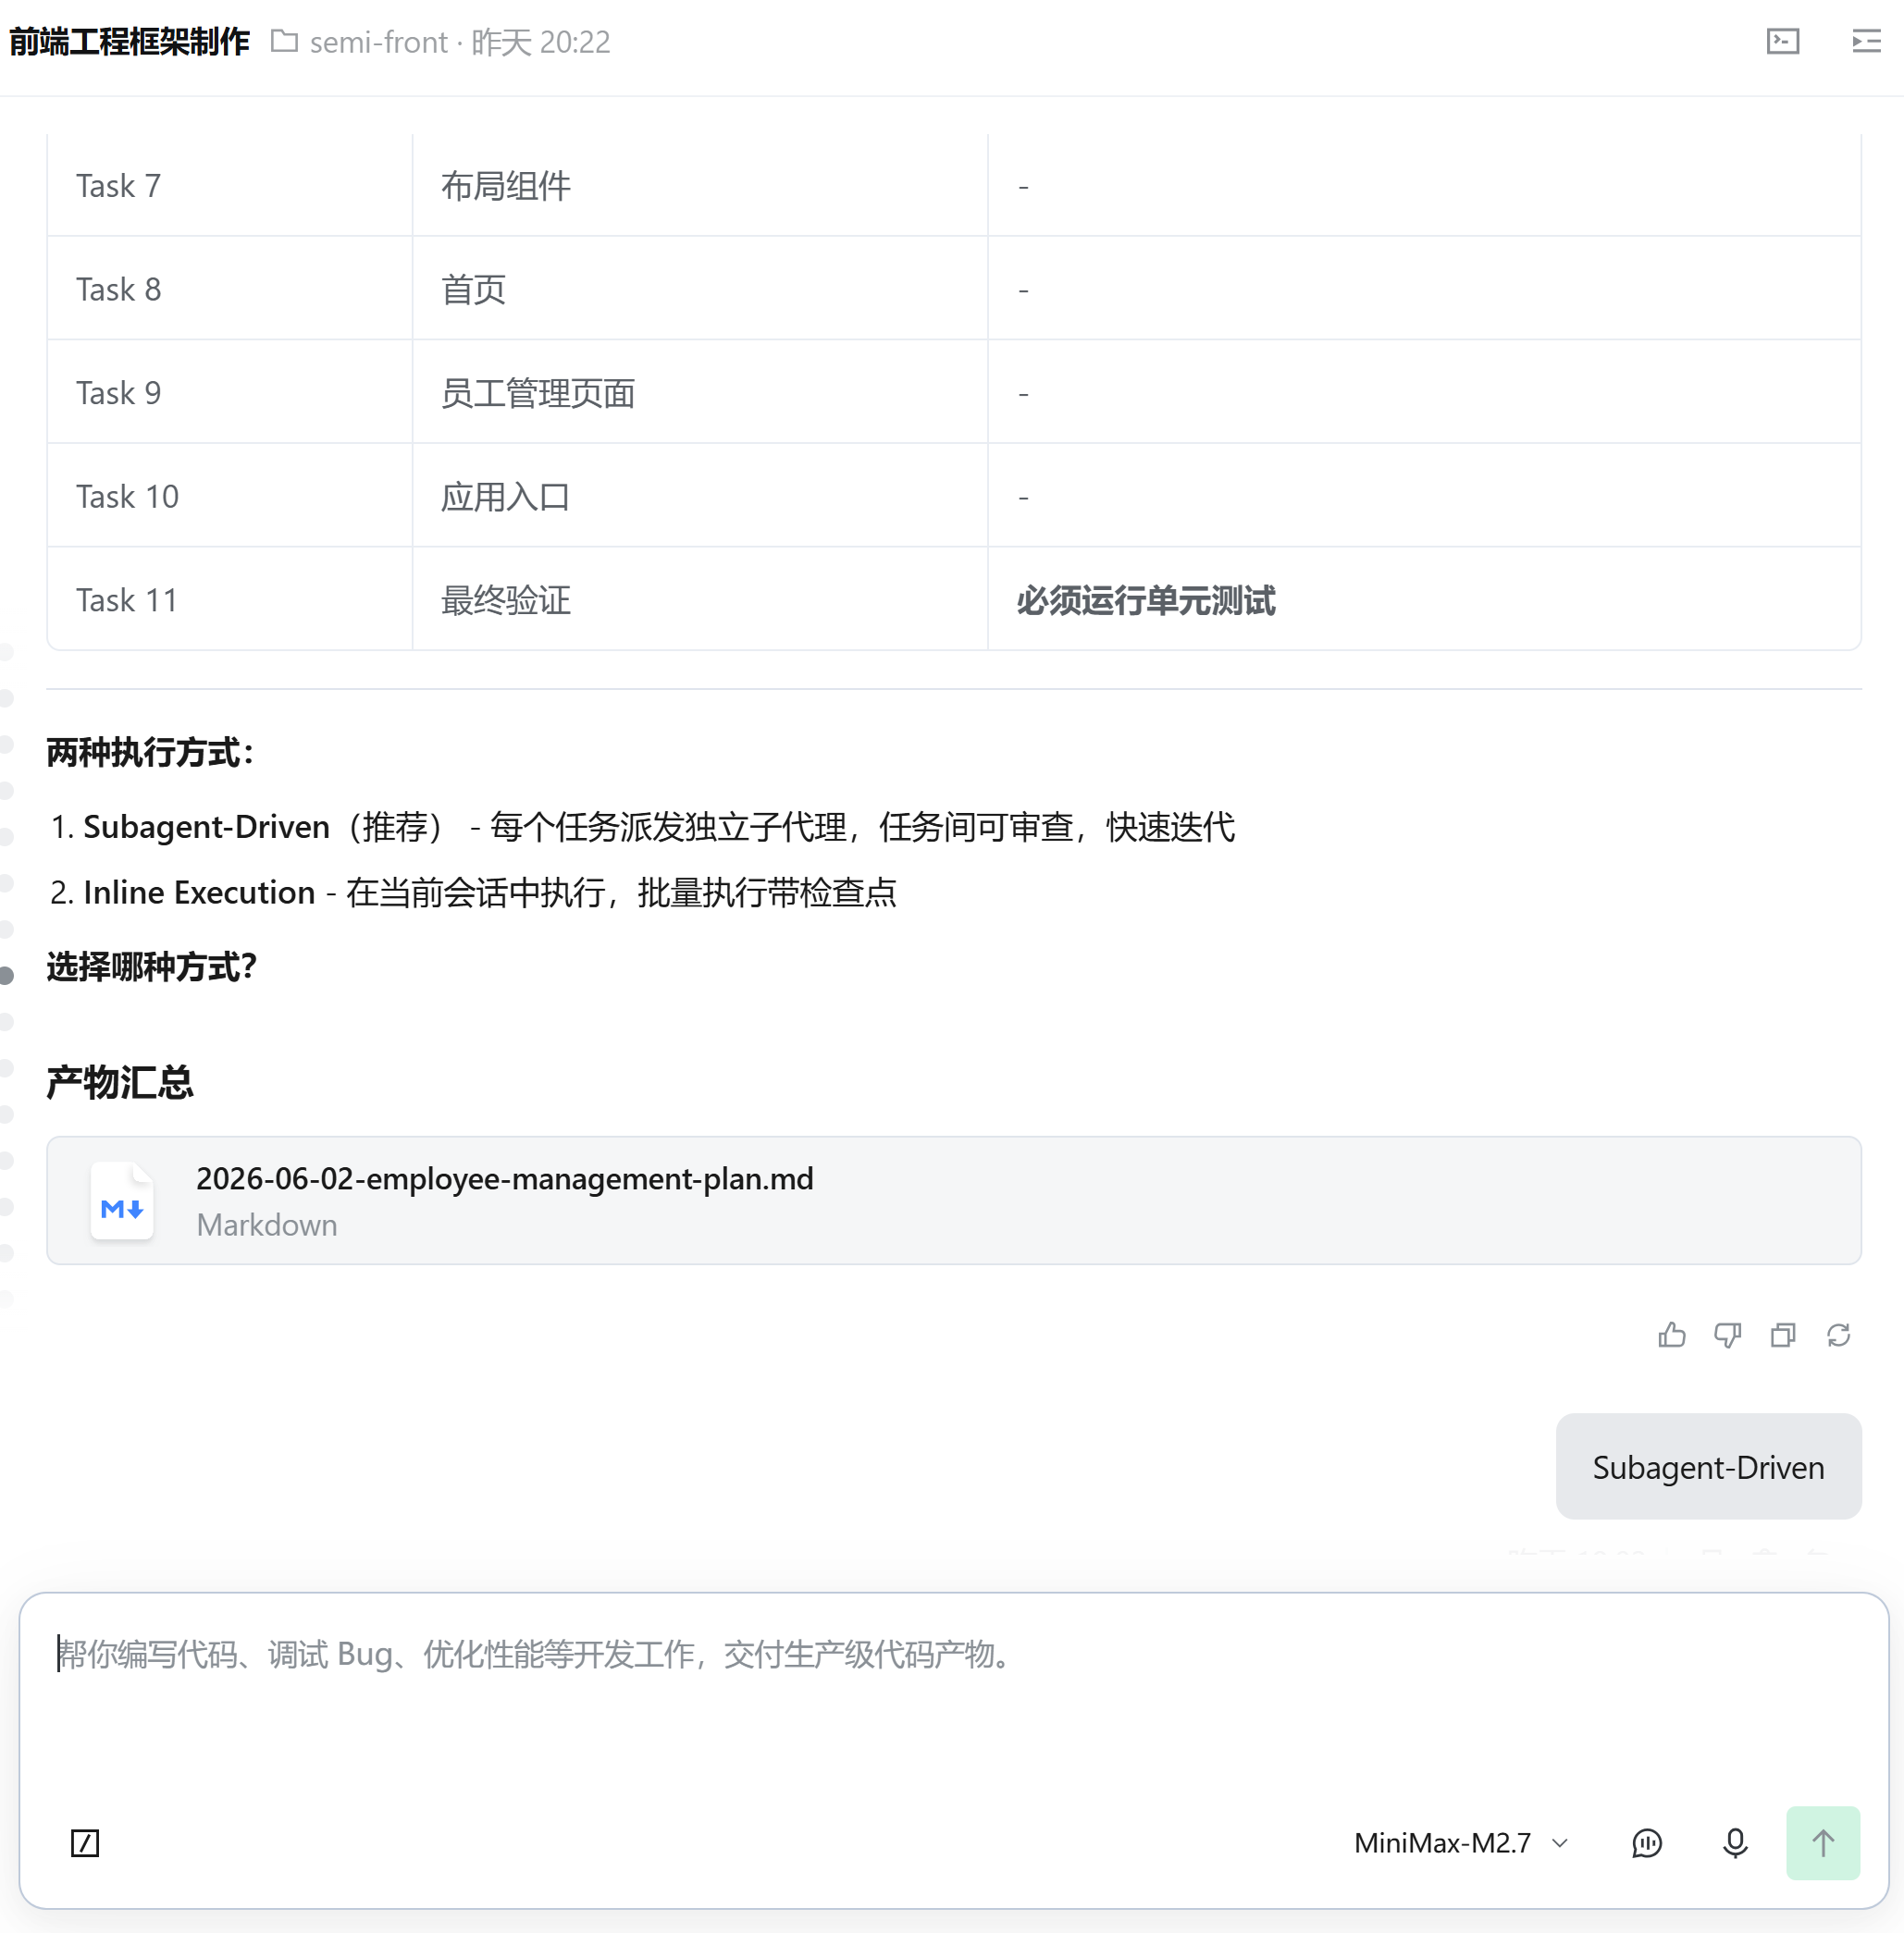This screenshot has width=1904, height=1933.
Task: Select the Task 11 cell
Action: click(x=230, y=599)
